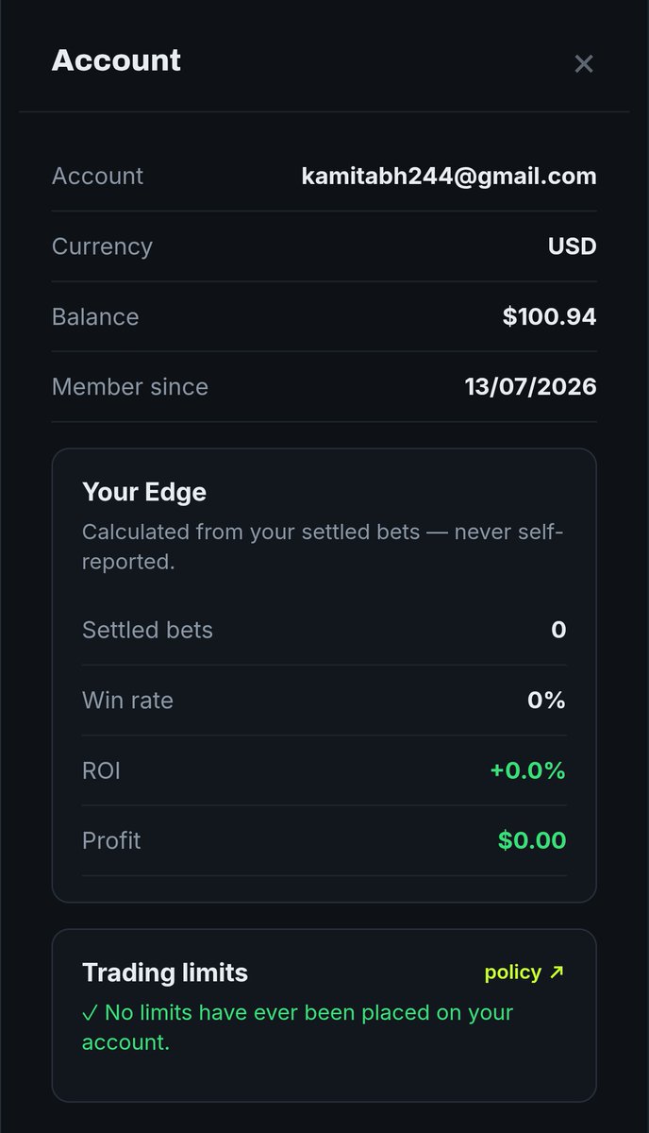Open the trading limits policy link
Screen dimensions: 649x1133
pyautogui.click(x=524, y=972)
